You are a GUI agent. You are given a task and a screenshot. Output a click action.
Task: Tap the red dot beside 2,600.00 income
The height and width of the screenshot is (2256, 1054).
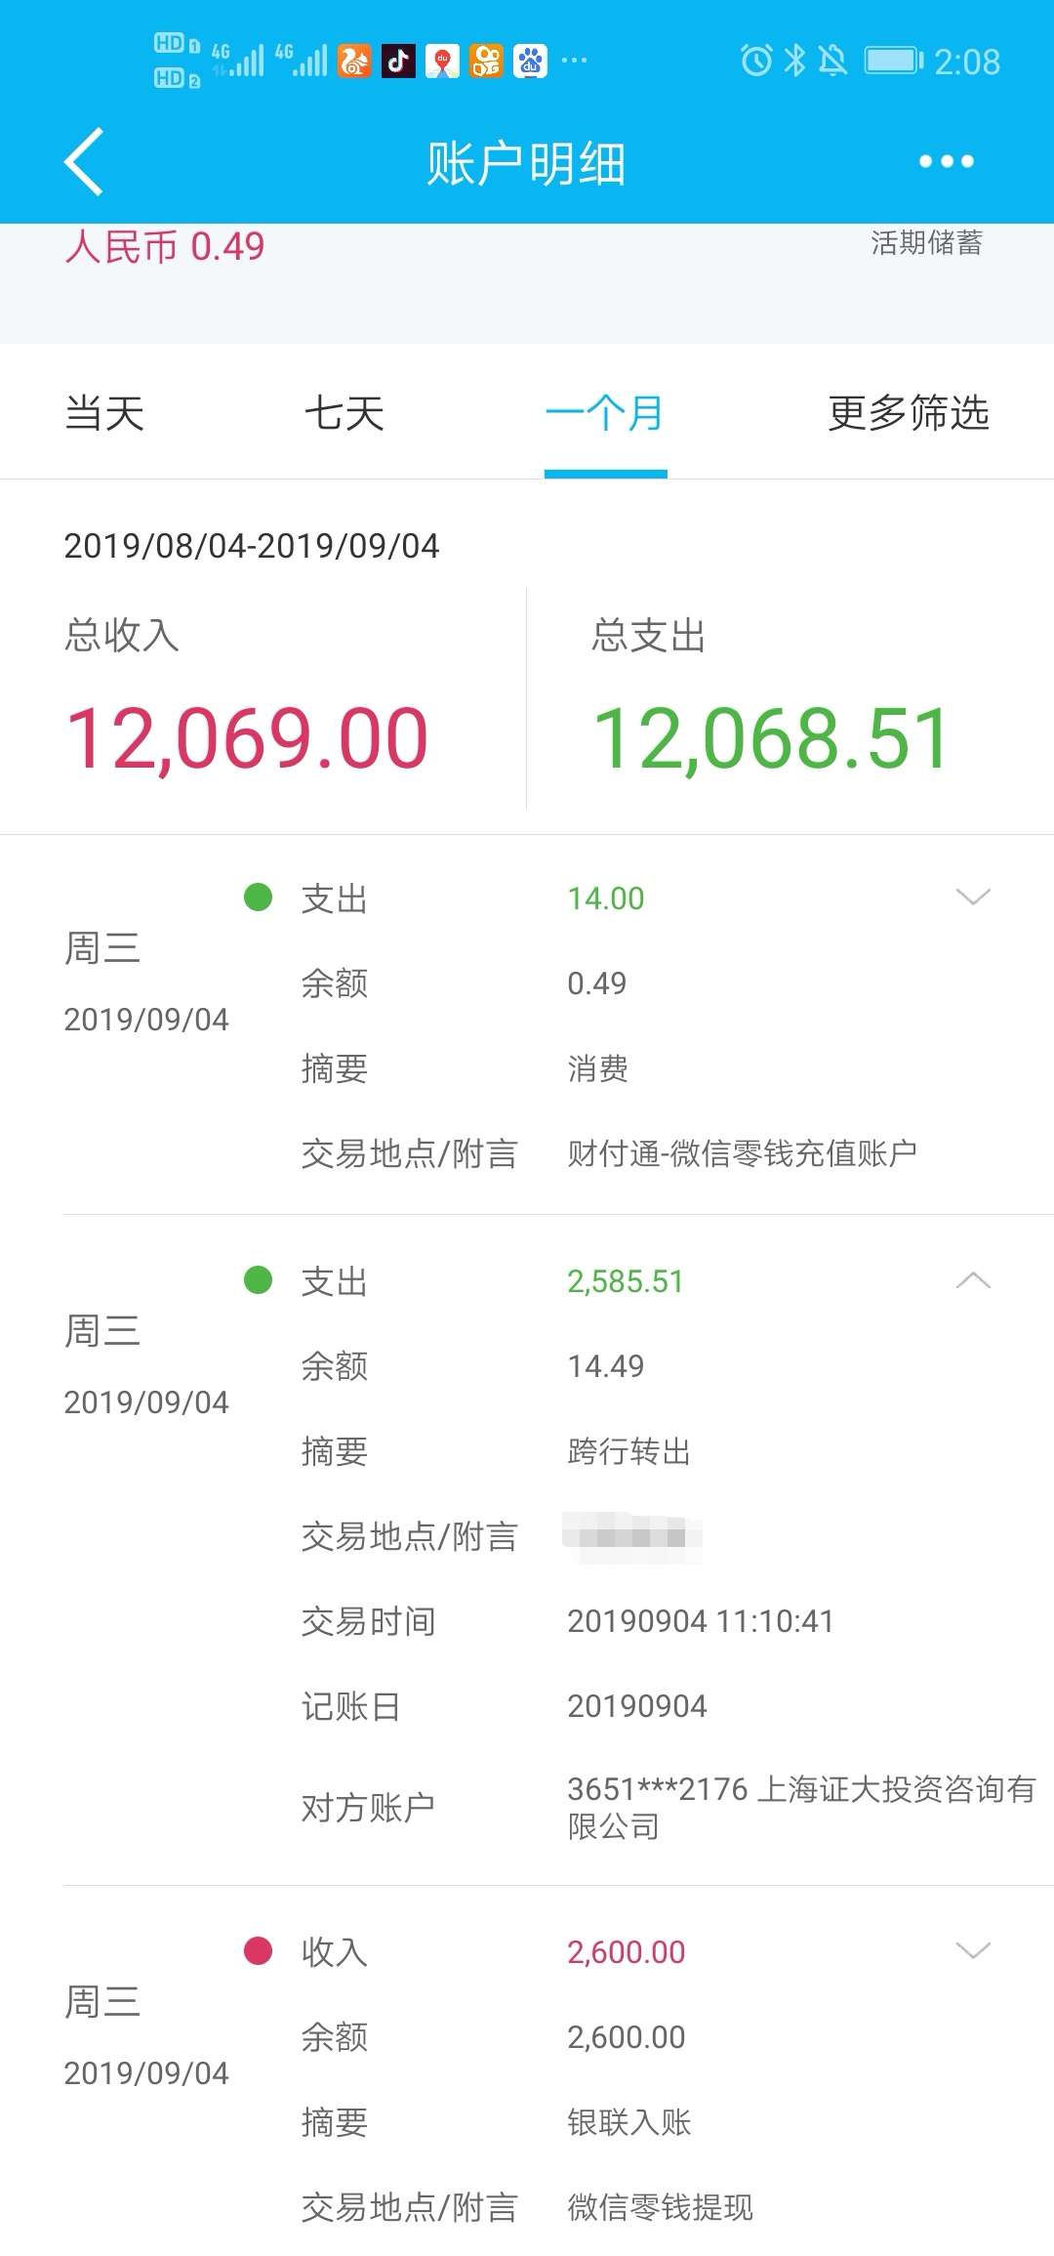pos(258,1950)
